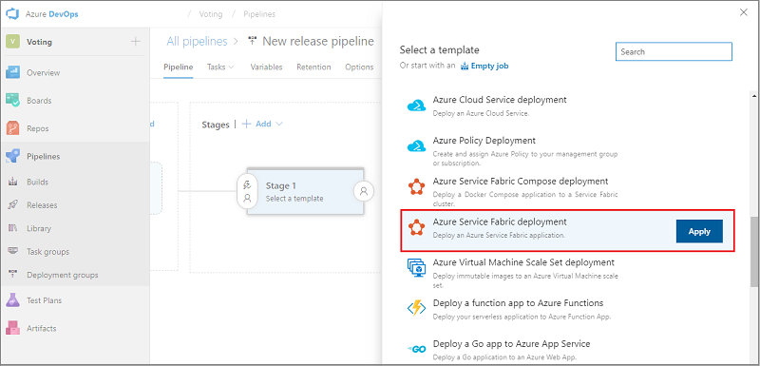The height and width of the screenshot is (366, 760).
Task: Click the Pipelines rocket icon
Action: click(x=12, y=156)
